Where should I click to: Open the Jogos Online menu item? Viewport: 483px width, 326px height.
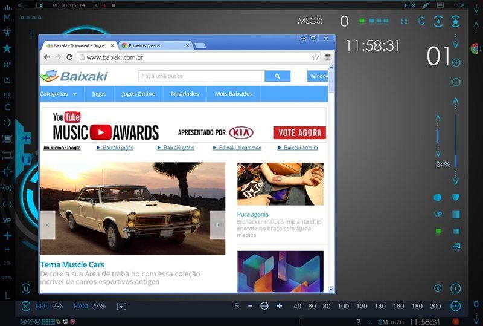(138, 94)
